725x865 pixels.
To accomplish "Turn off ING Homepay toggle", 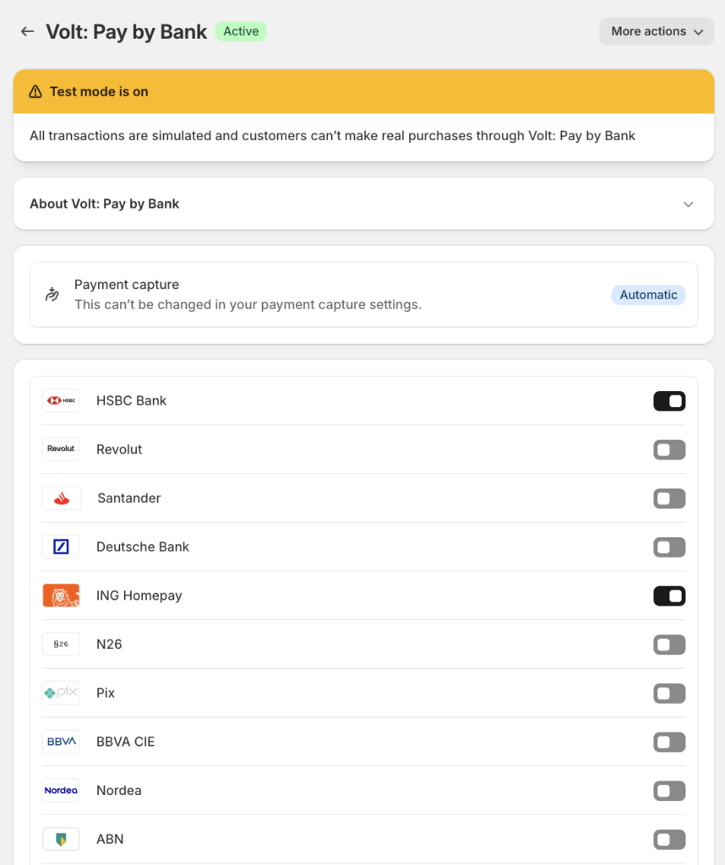I will (668, 596).
